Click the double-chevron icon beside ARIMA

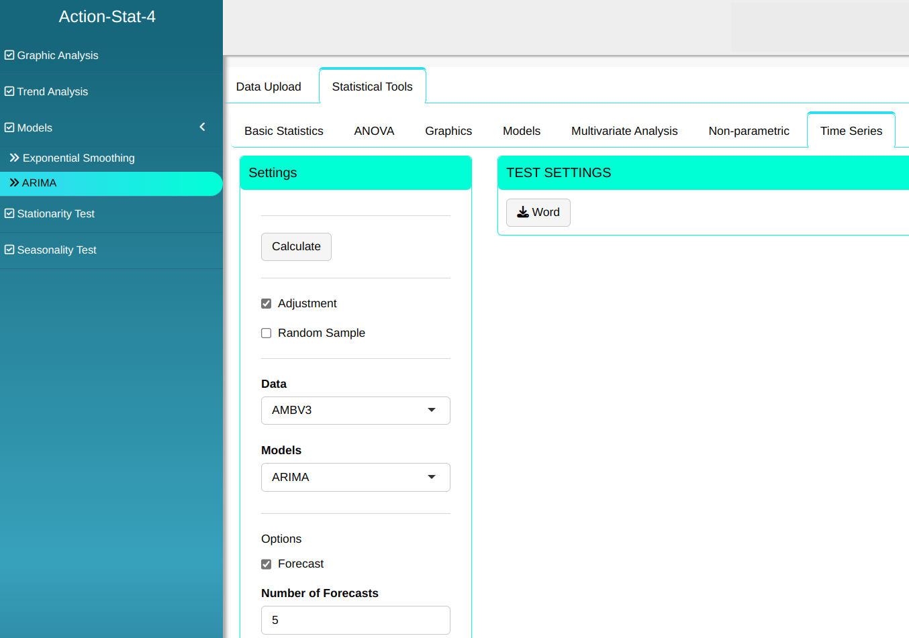pyautogui.click(x=14, y=182)
